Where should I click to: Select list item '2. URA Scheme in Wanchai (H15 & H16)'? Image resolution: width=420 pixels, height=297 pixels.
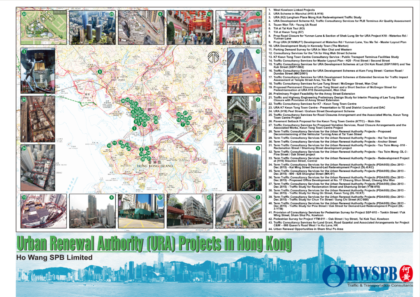[x=296, y=14]
